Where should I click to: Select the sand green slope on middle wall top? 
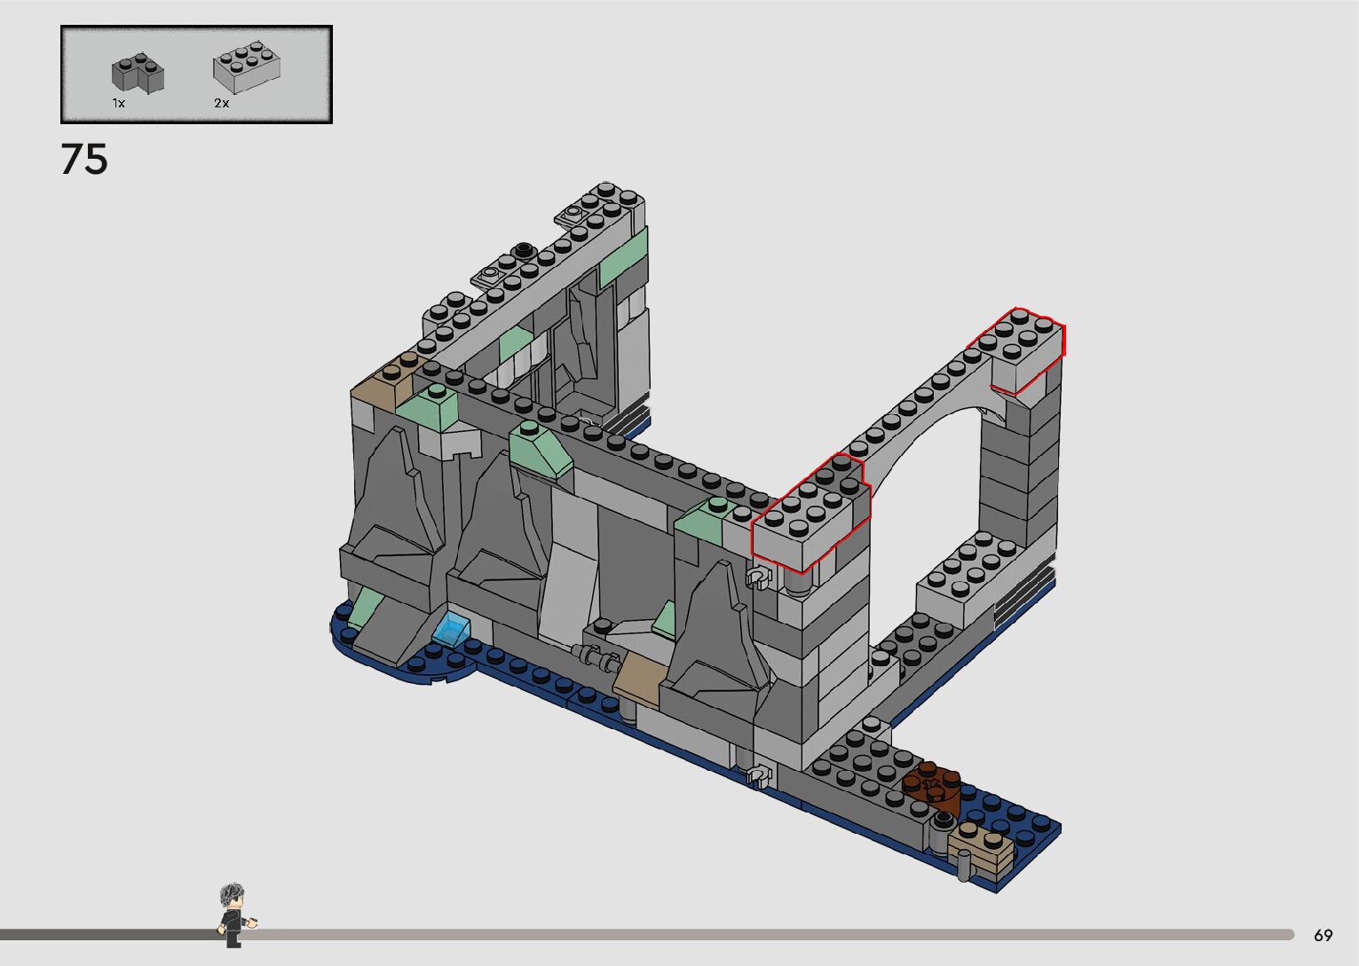(x=540, y=452)
